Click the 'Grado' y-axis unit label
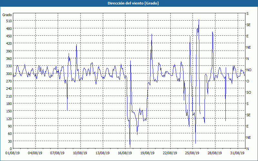 pyautogui.click(x=7, y=15)
